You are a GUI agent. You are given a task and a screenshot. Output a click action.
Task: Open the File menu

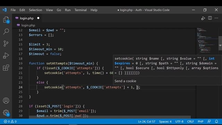tap(13, 10)
